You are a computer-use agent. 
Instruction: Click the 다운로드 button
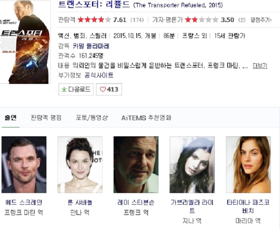point(76,90)
